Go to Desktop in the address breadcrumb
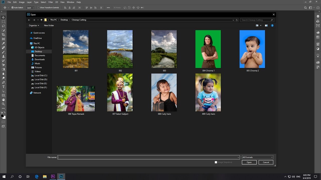This screenshot has width=321, height=180. point(64,20)
